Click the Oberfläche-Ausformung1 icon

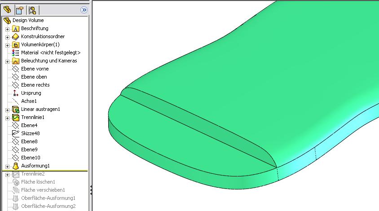[x=15, y=198]
